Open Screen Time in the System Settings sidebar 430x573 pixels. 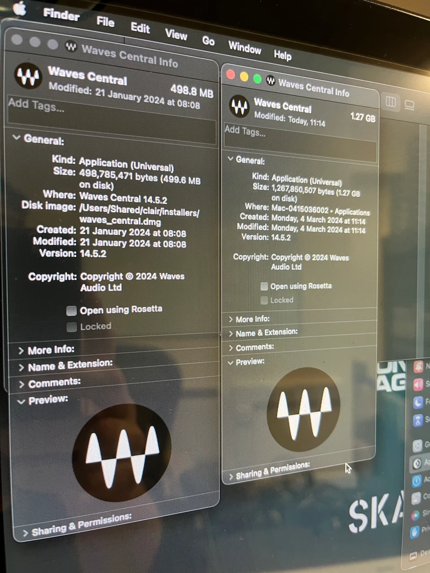(418, 420)
